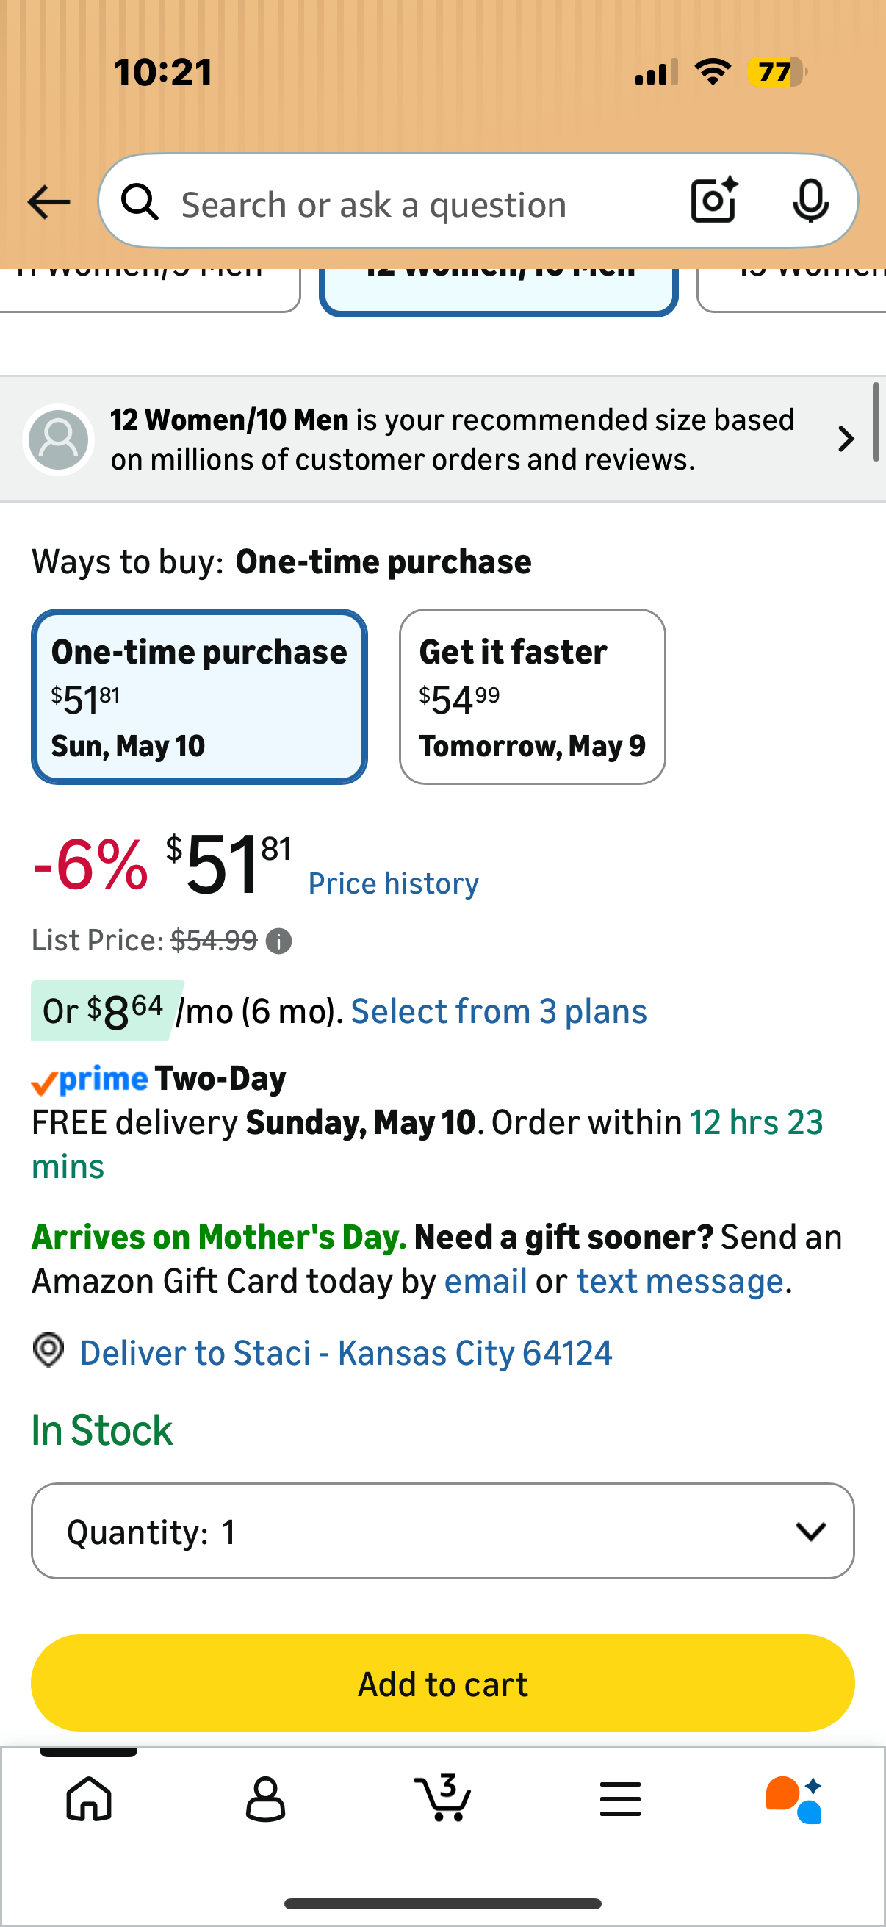Open the account profile icon
This screenshot has height=1927, width=886.
coord(265,1798)
